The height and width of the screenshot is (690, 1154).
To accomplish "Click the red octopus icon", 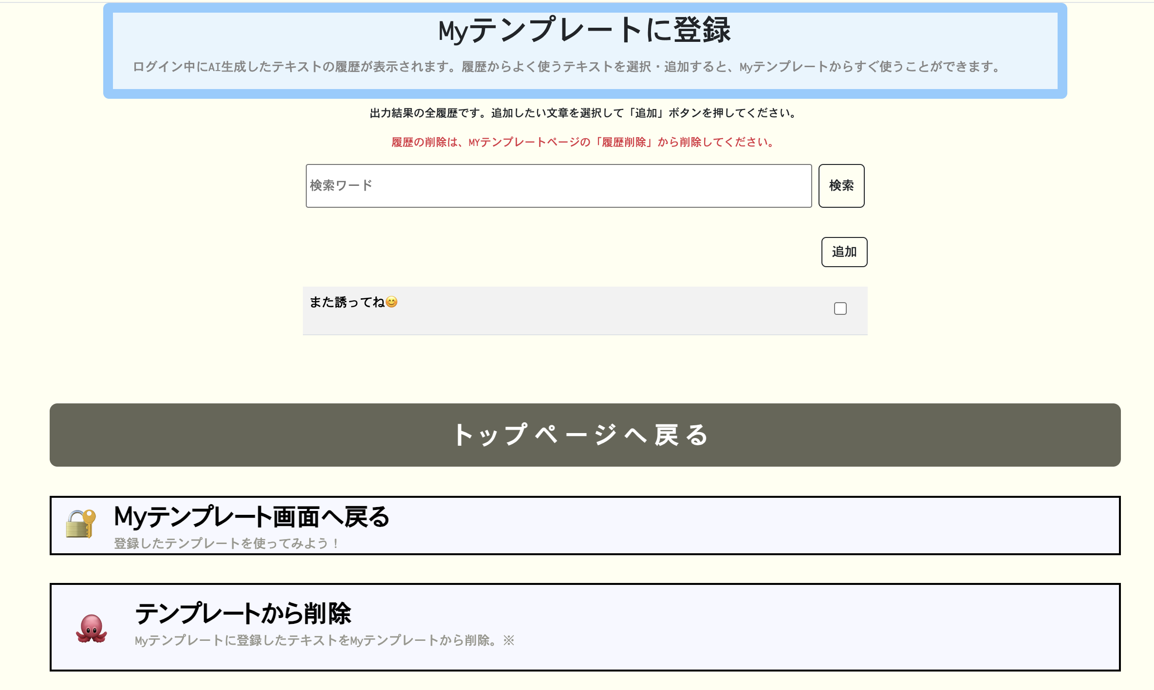I will coord(91,628).
